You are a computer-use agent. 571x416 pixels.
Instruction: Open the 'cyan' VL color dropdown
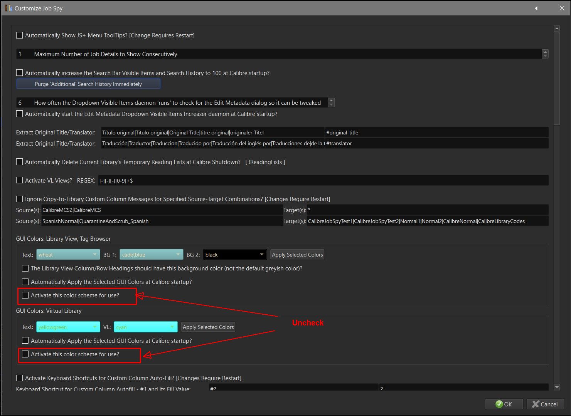tap(146, 327)
